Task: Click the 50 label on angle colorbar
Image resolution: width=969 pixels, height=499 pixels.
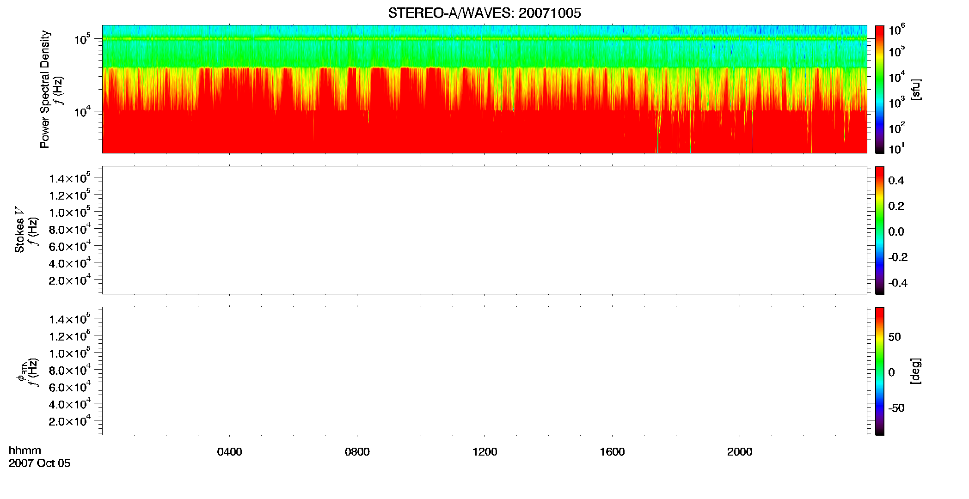Action: tap(895, 337)
